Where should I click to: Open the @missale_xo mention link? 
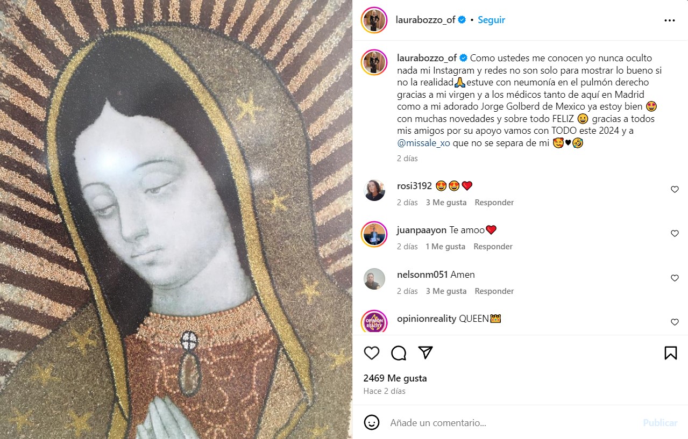(x=423, y=143)
